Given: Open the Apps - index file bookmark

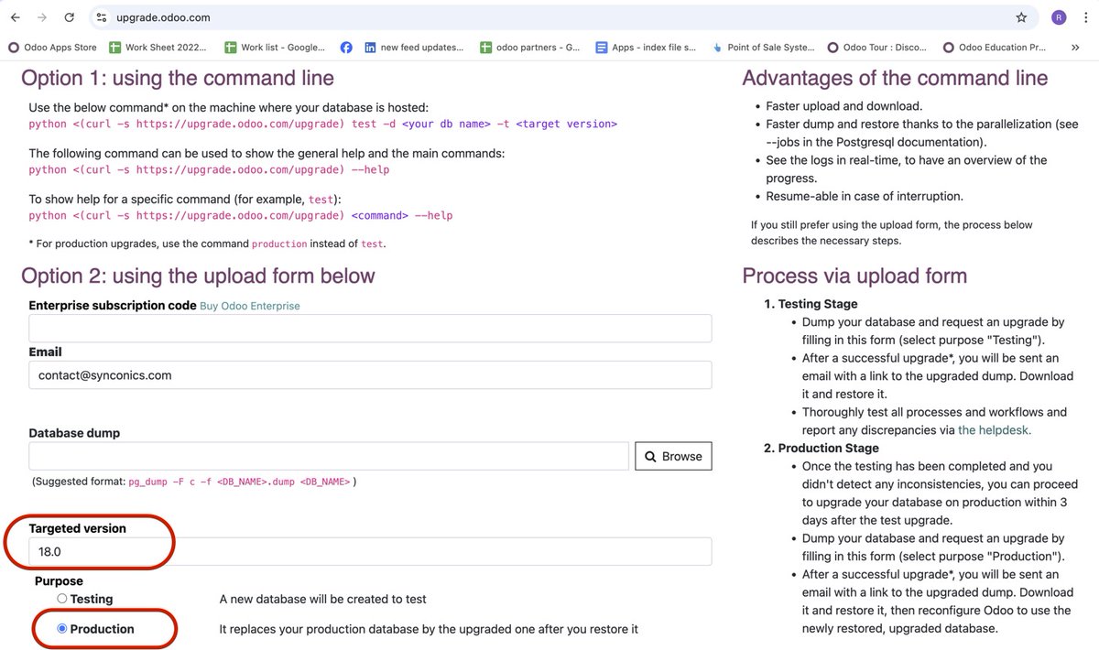Looking at the screenshot, I should point(646,48).
